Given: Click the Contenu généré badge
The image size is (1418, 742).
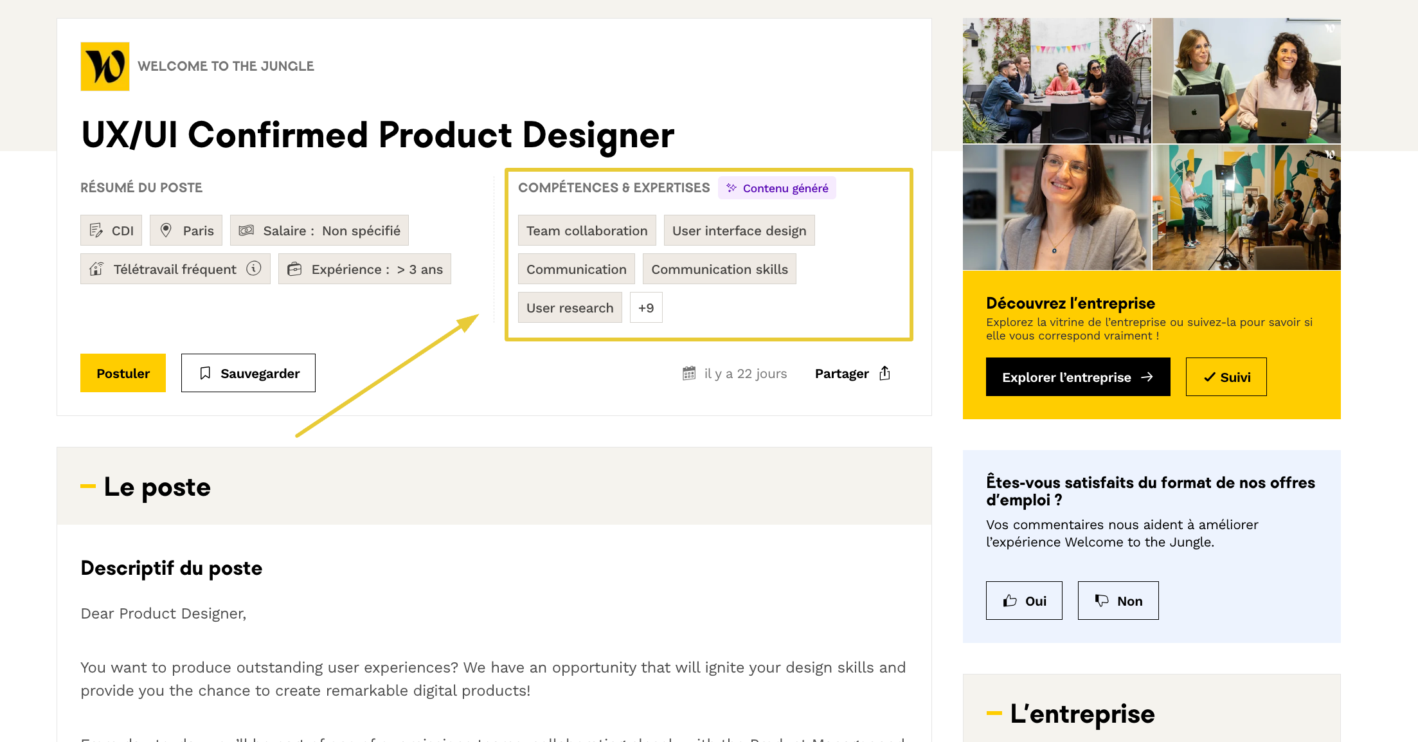Looking at the screenshot, I should click(x=777, y=188).
